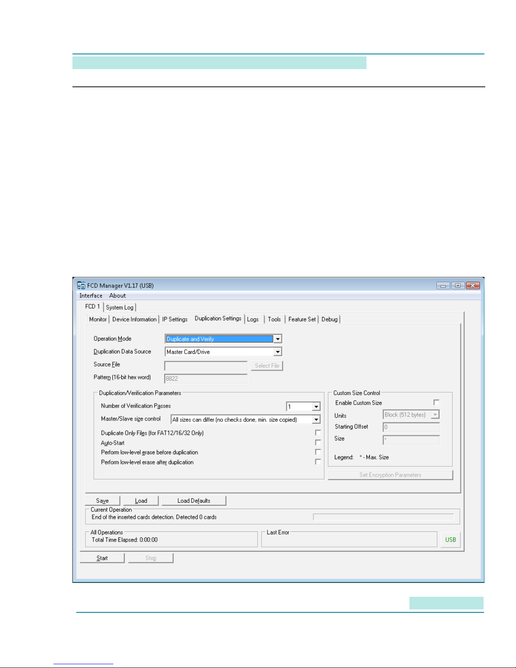Expand Master/Slave size control dropdown

coord(316,419)
